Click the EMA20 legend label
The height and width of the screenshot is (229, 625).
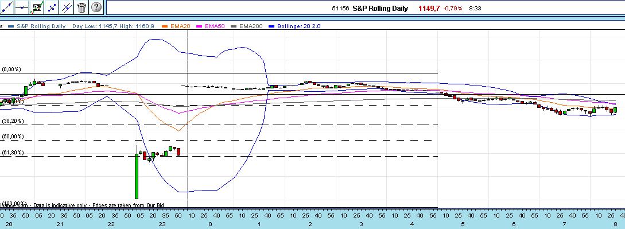tap(181, 26)
